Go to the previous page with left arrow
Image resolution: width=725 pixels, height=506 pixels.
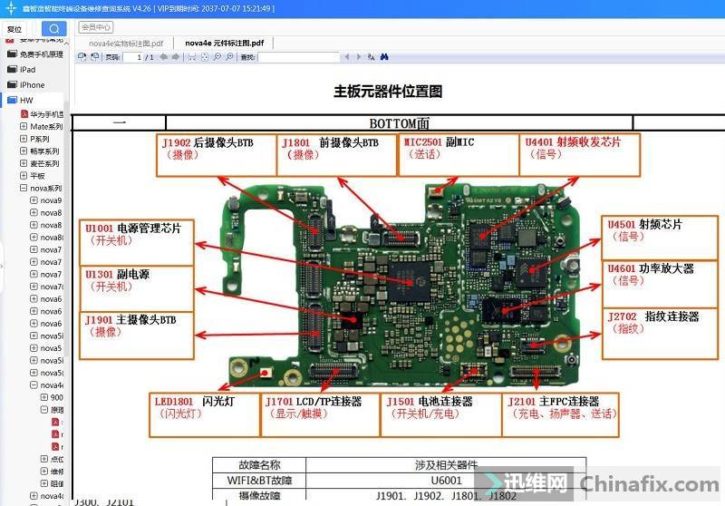click(164, 57)
